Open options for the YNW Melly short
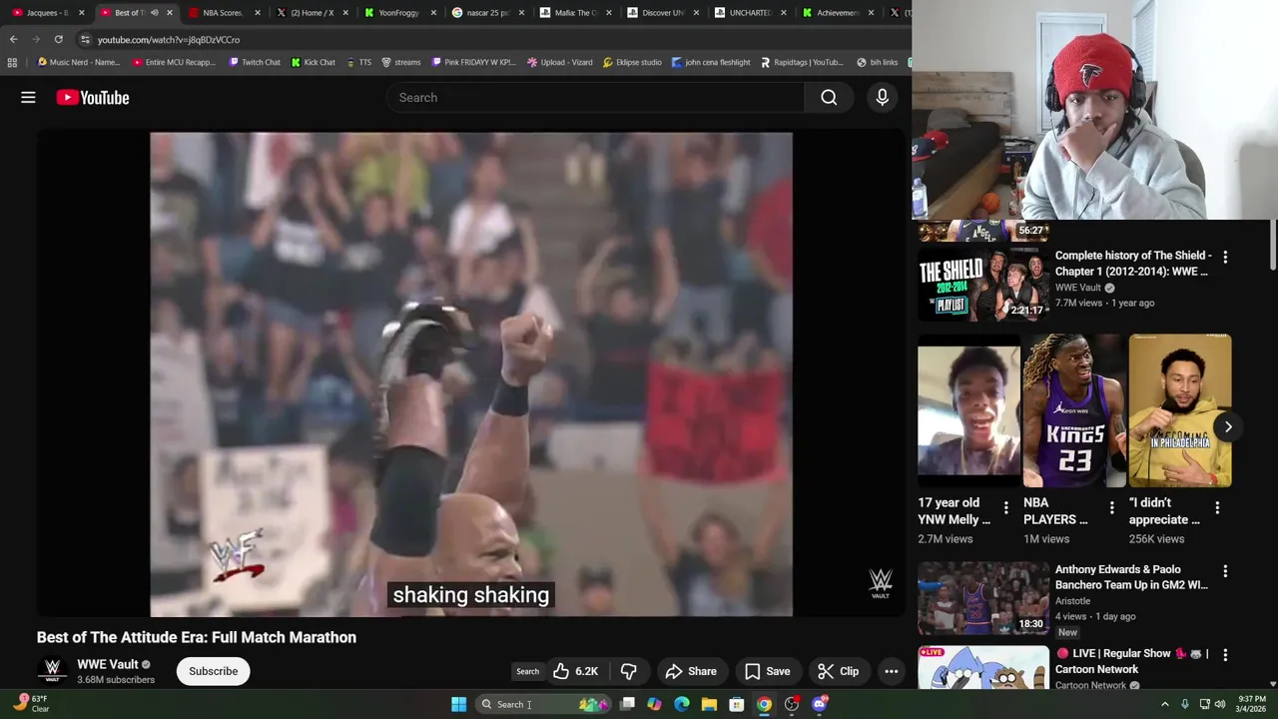Viewport: 1278px width, 719px height. pyautogui.click(x=1005, y=507)
